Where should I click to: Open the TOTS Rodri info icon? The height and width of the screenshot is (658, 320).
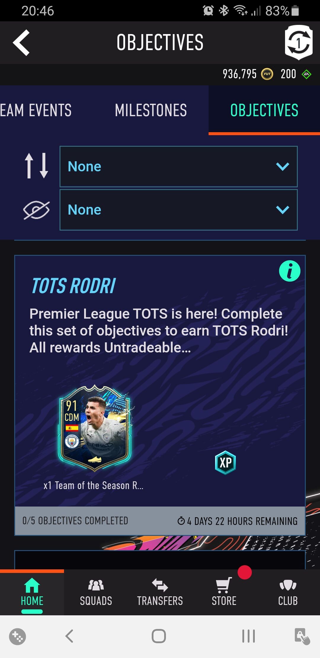pyautogui.click(x=289, y=271)
